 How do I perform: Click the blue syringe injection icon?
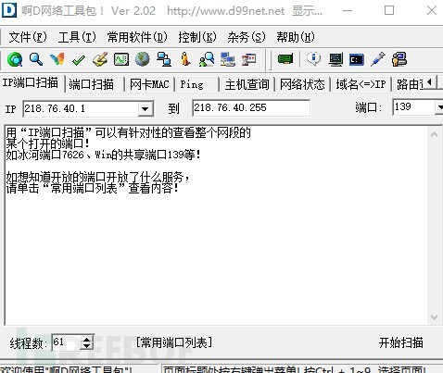(378, 59)
